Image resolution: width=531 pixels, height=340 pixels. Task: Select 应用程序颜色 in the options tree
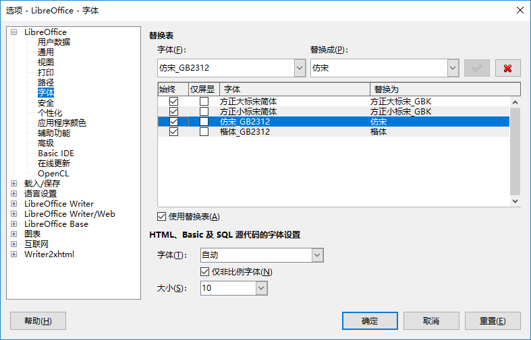point(61,123)
